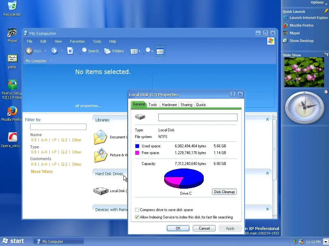Collapse the Libraries group chevron
This screenshot has width=329, height=246.
pos(267,119)
